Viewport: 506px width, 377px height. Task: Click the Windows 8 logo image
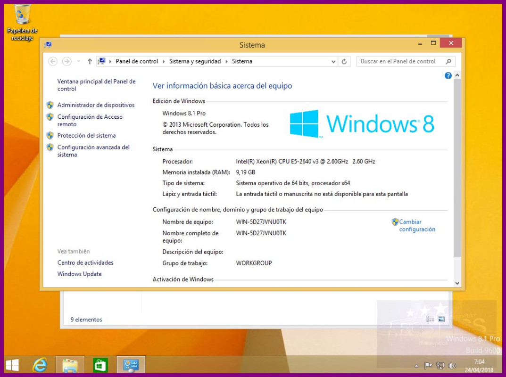click(362, 124)
